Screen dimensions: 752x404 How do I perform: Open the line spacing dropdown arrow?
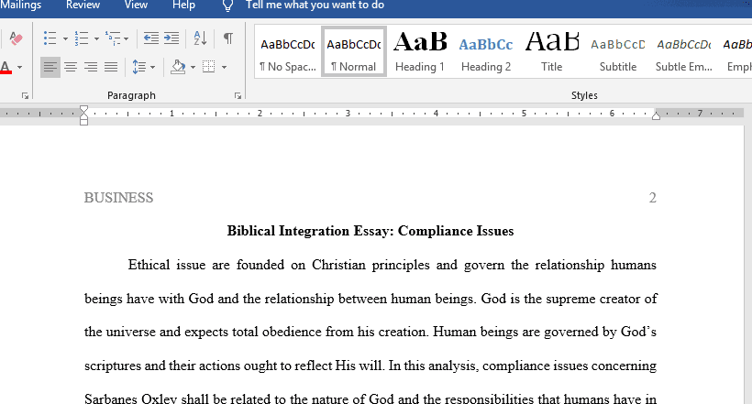pos(152,67)
